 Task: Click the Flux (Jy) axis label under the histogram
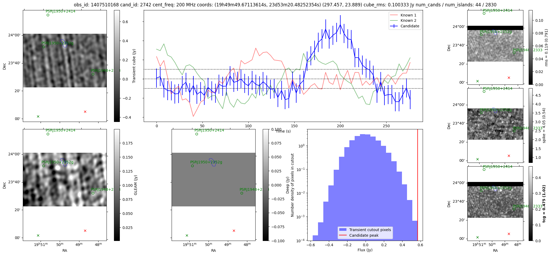[365, 250]
